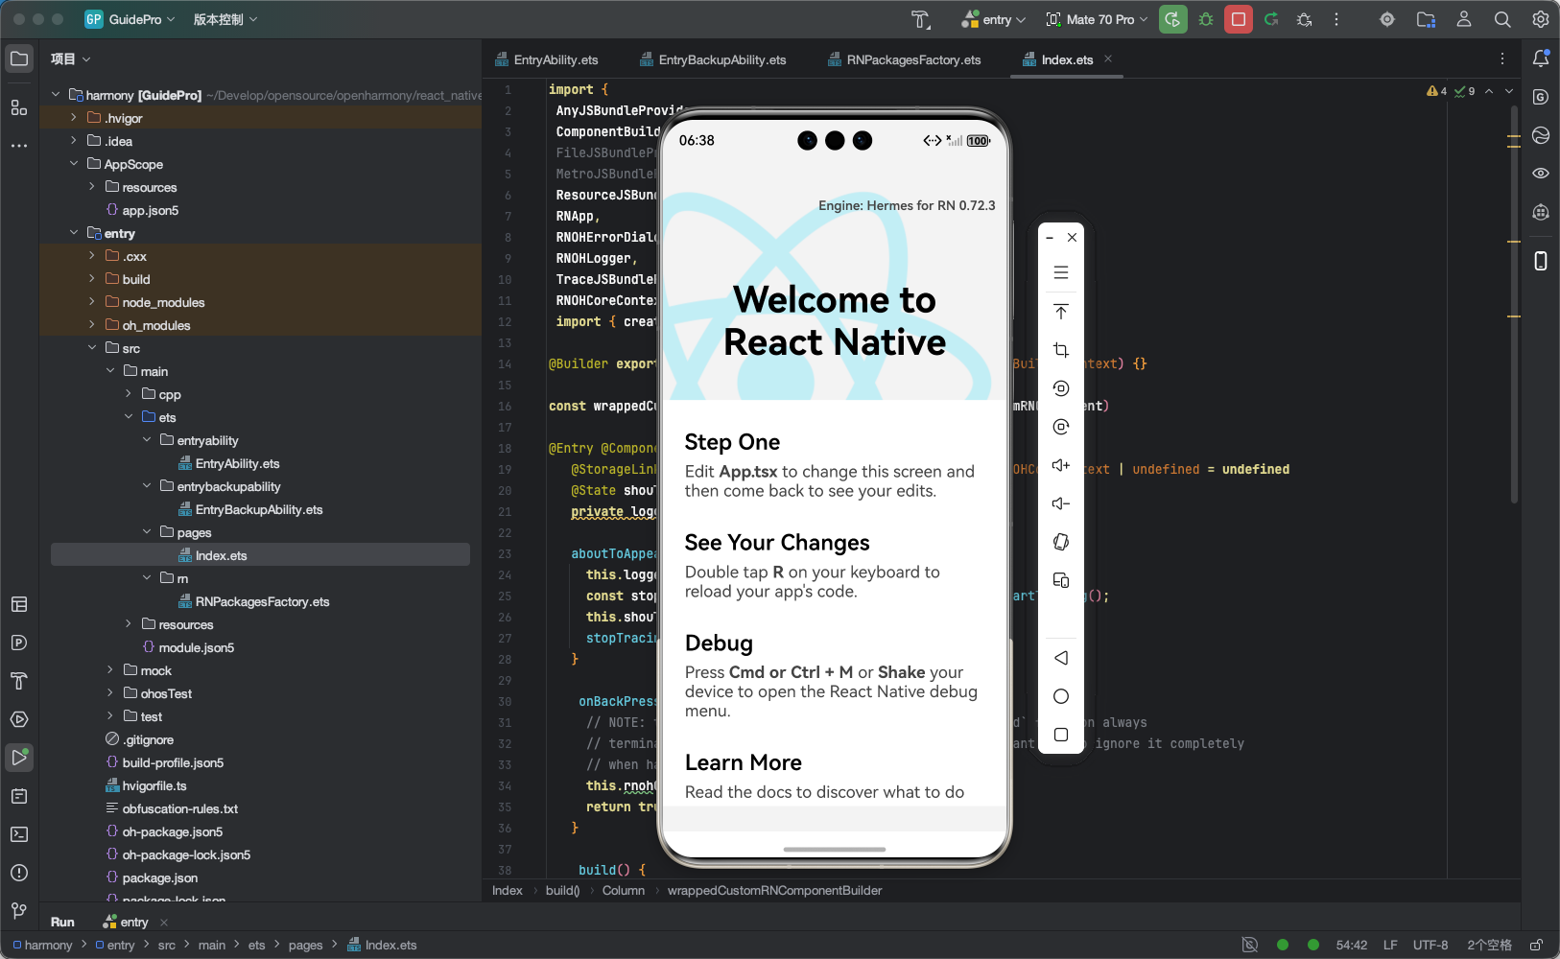1560x959 pixels.
Task: Open the emulator hamburger menu icon
Action: (1061, 273)
